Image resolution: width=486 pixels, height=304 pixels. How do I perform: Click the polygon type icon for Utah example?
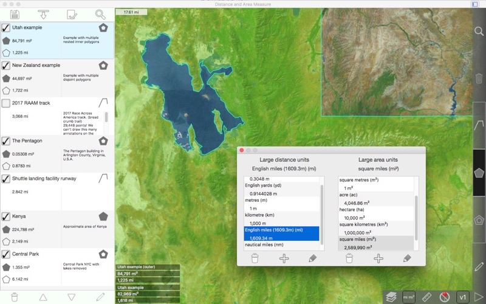[x=103, y=27]
